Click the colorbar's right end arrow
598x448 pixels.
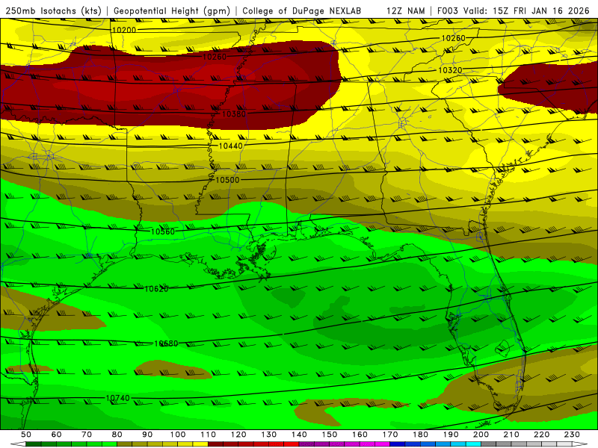coord(580,444)
